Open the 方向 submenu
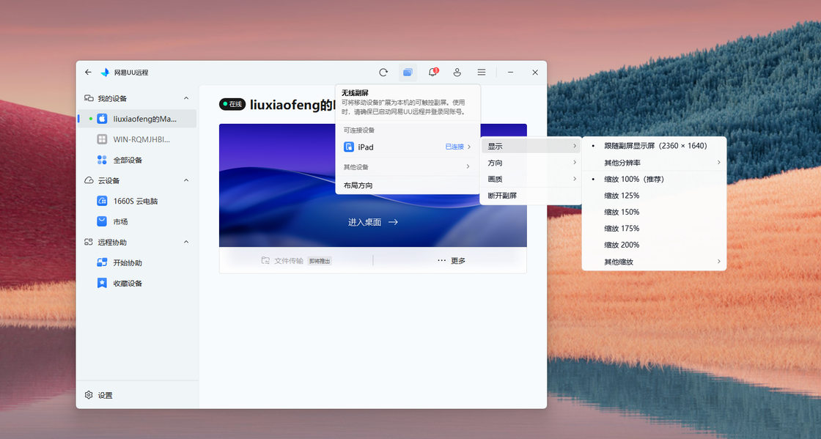This screenshot has width=821, height=439. pos(531,163)
